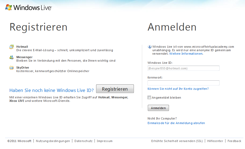The width and height of the screenshot is (245, 149).
Task: Click the Windows Live logo
Action: click(x=28, y=7)
